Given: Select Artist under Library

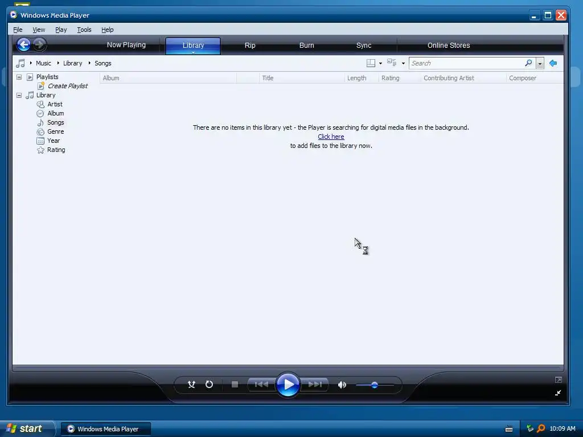Looking at the screenshot, I should point(55,105).
